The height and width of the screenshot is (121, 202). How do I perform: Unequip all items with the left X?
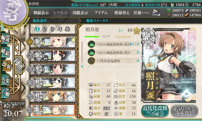tap(82, 66)
